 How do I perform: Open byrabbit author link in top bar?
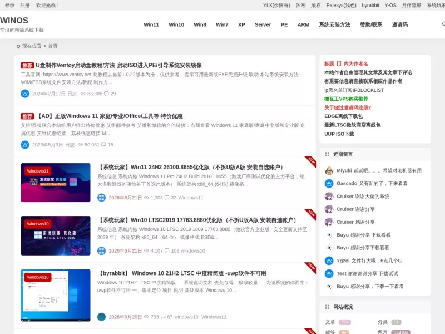pos(370,5)
